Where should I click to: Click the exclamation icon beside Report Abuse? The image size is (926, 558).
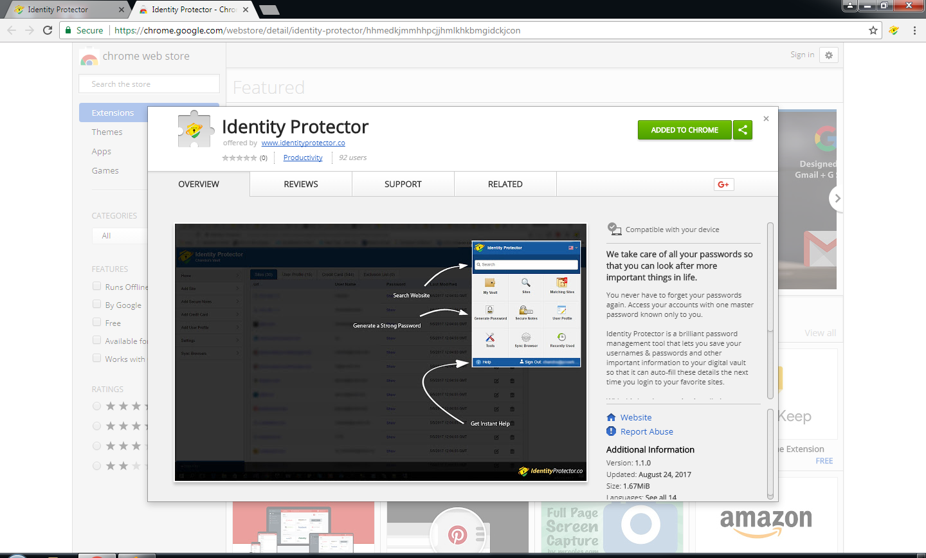611,431
